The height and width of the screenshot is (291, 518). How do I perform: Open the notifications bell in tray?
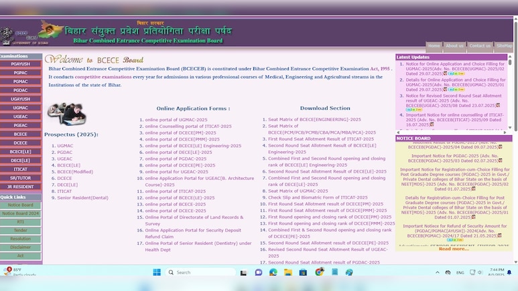[509, 272]
